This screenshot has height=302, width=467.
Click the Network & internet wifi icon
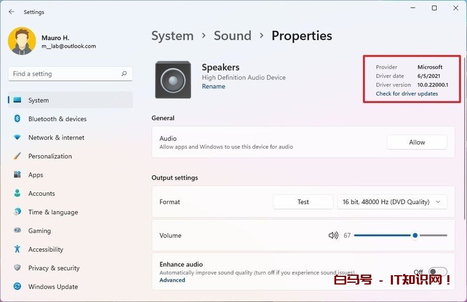17,138
